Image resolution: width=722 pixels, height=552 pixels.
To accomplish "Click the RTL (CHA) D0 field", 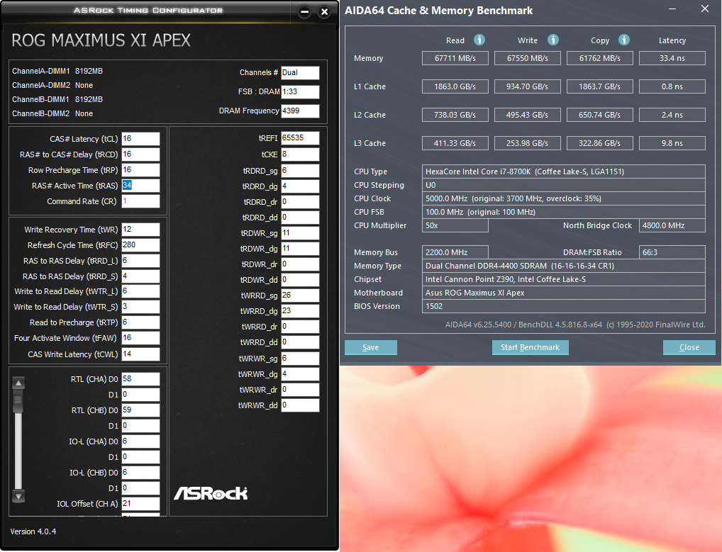I will (140, 378).
